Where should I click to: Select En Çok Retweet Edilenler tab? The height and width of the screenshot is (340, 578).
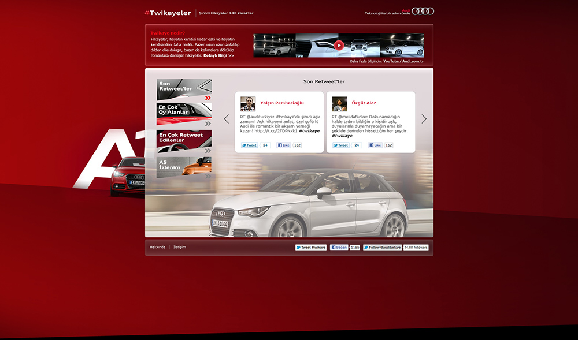(x=184, y=141)
